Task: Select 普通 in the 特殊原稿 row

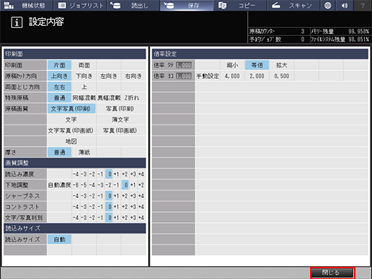Action: click(x=59, y=98)
